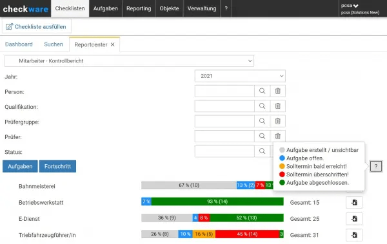
Task: Open the Jahr 2021 dropdown
Action: pos(240,76)
